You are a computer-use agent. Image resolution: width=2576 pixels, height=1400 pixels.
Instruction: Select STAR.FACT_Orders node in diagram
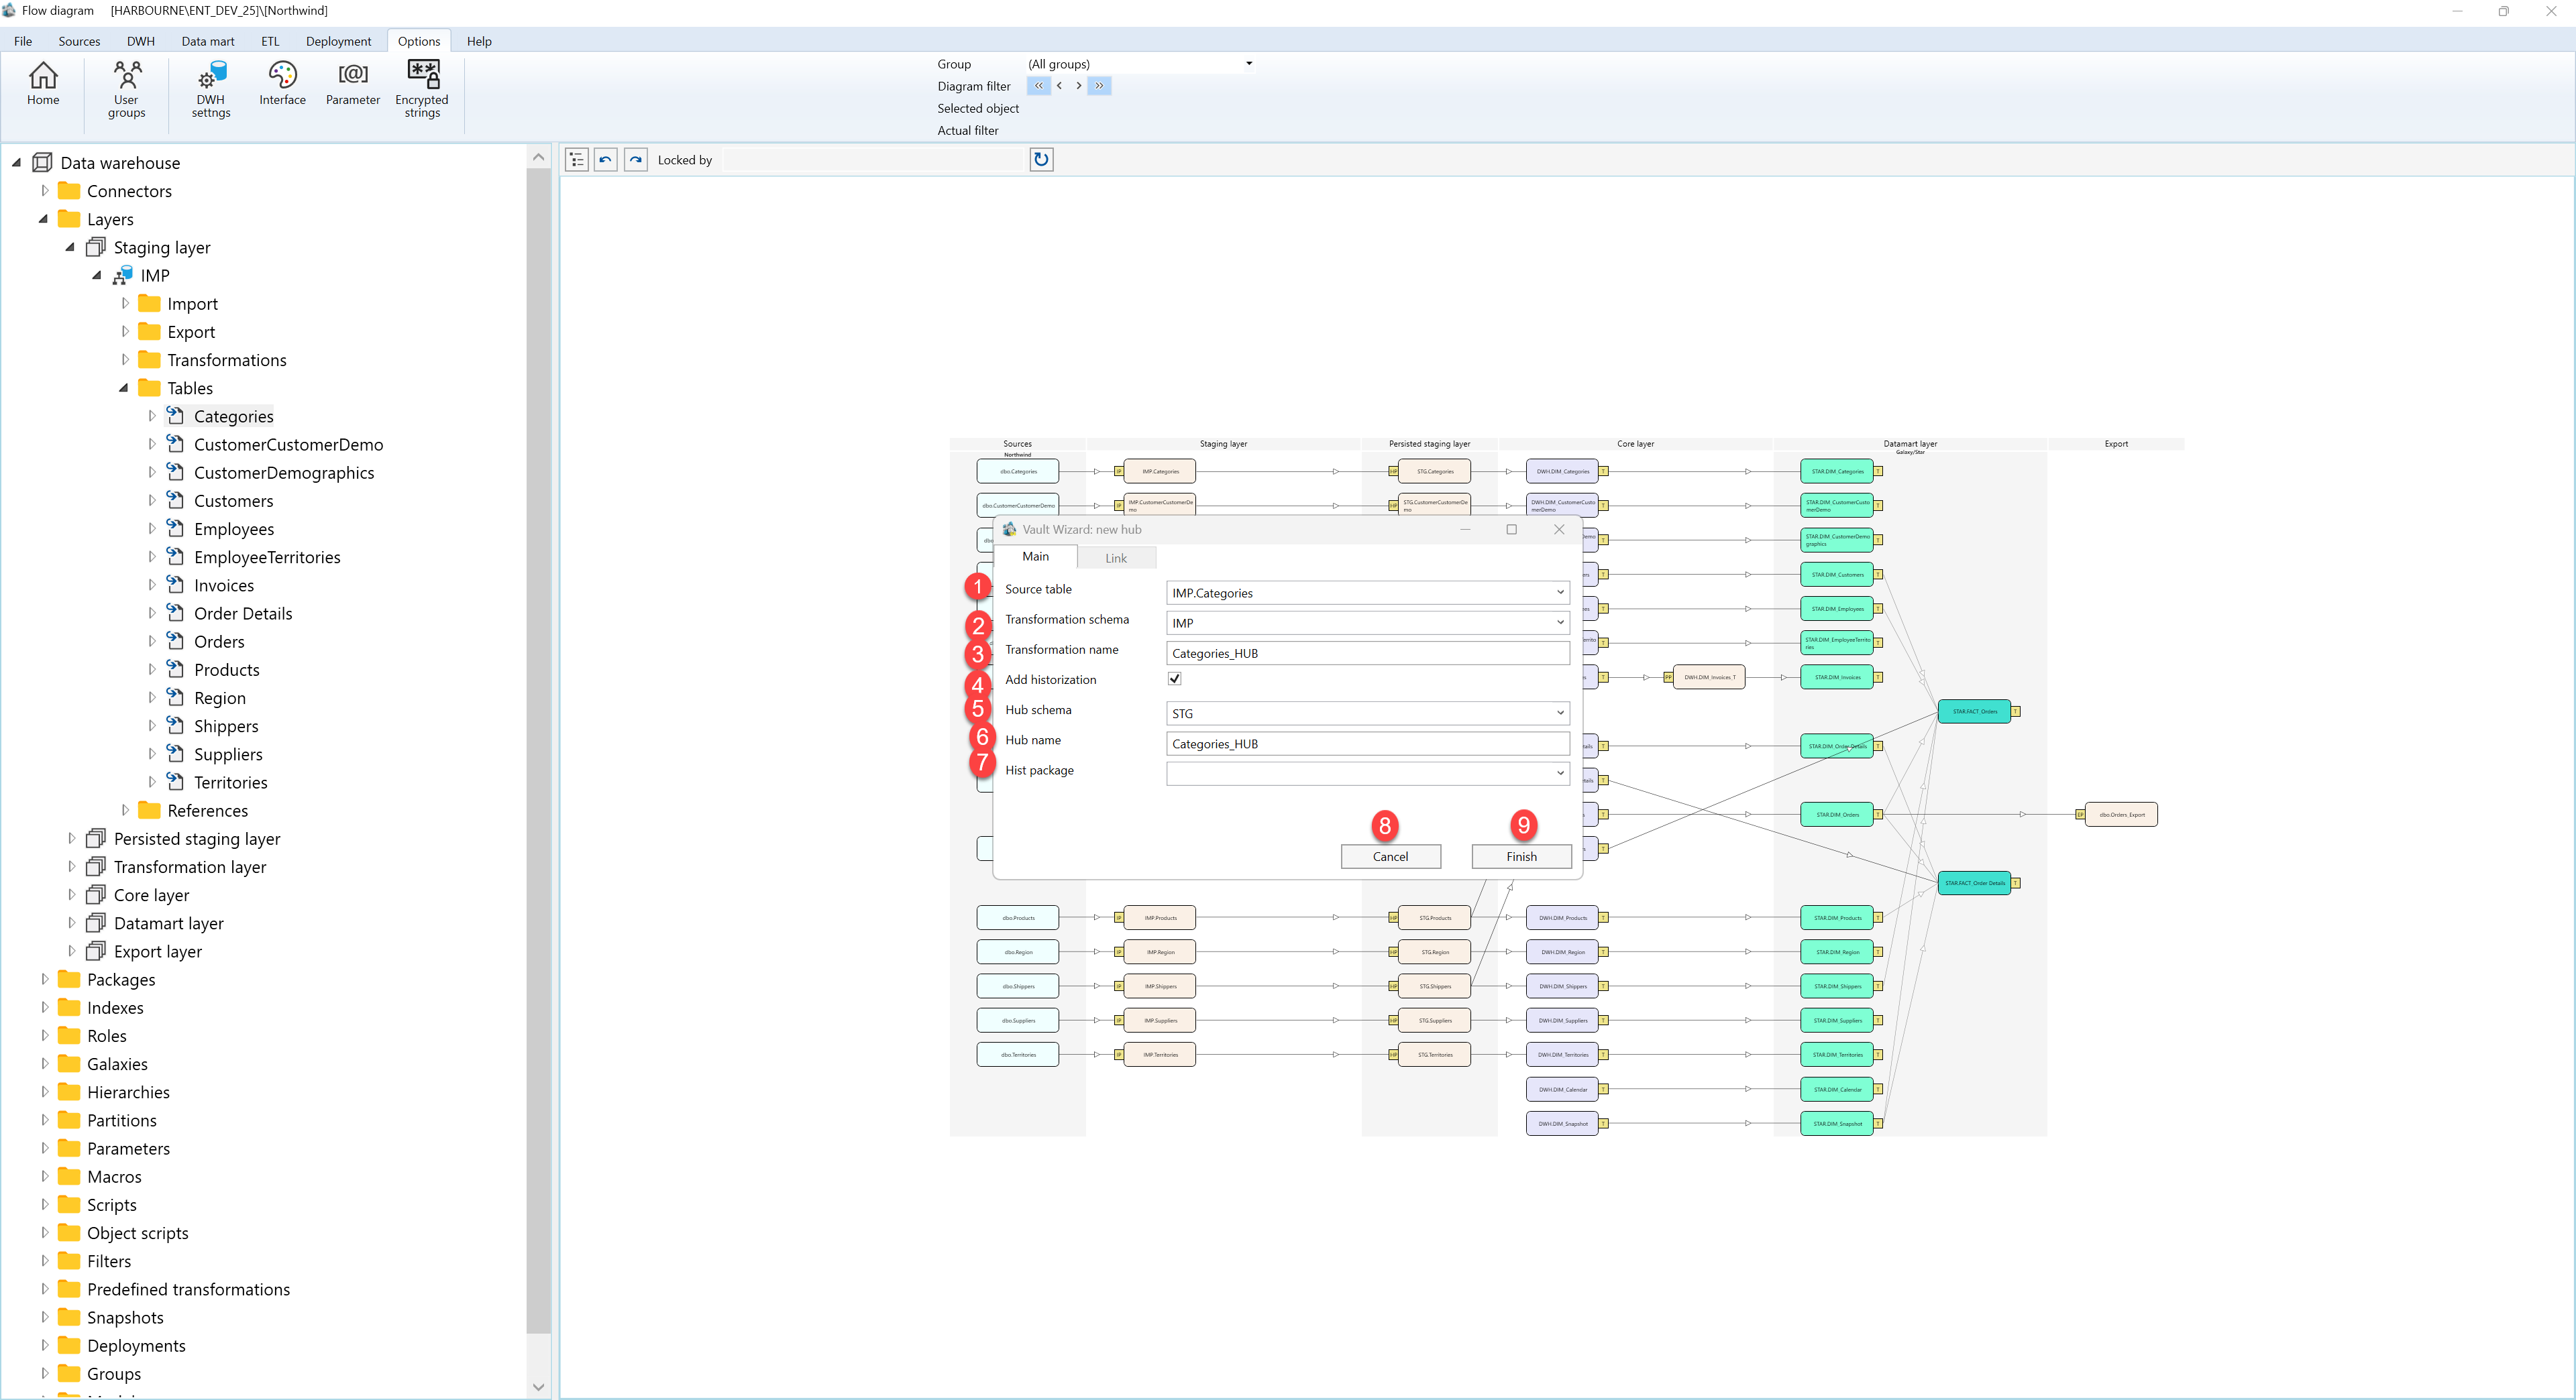(x=1974, y=711)
